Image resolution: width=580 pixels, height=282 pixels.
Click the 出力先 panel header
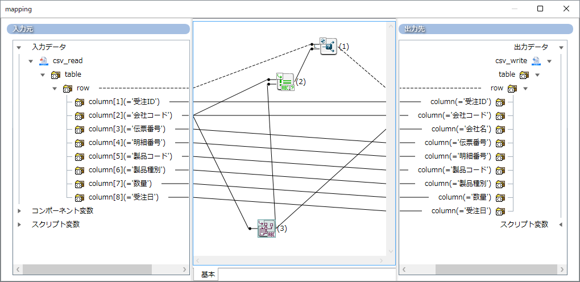point(486,29)
